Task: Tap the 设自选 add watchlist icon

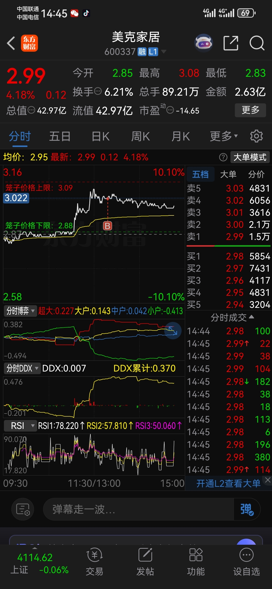Action: [x=247, y=562]
